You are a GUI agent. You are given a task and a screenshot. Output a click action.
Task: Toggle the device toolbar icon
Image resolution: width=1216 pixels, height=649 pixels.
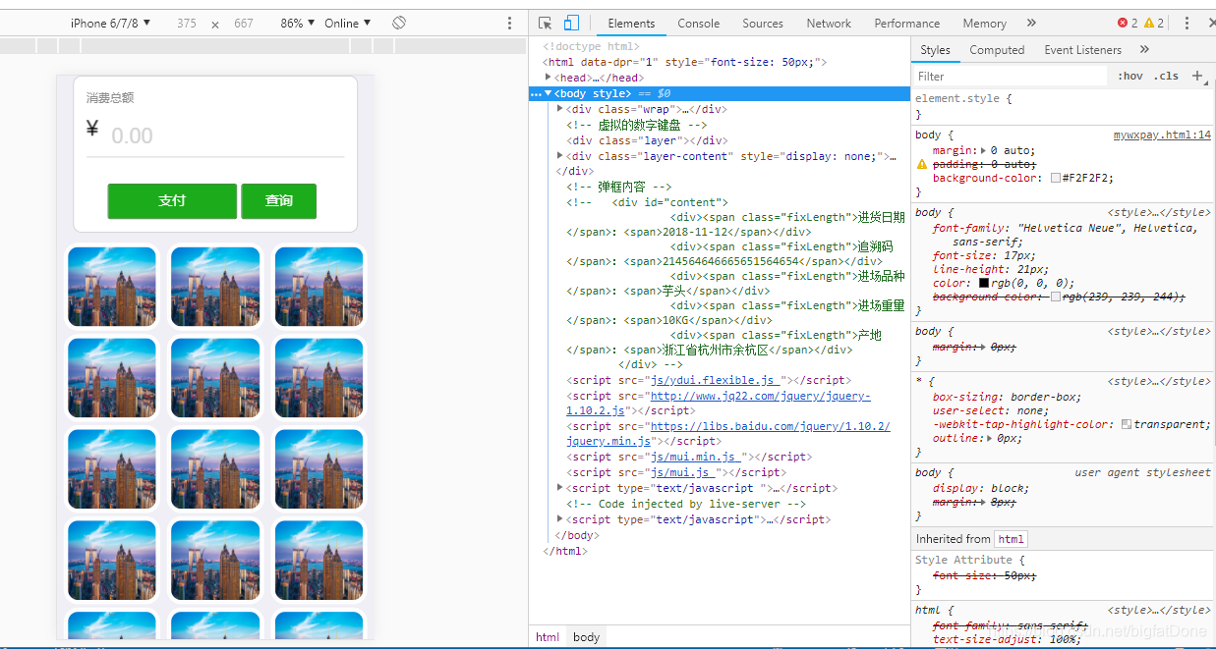point(571,23)
